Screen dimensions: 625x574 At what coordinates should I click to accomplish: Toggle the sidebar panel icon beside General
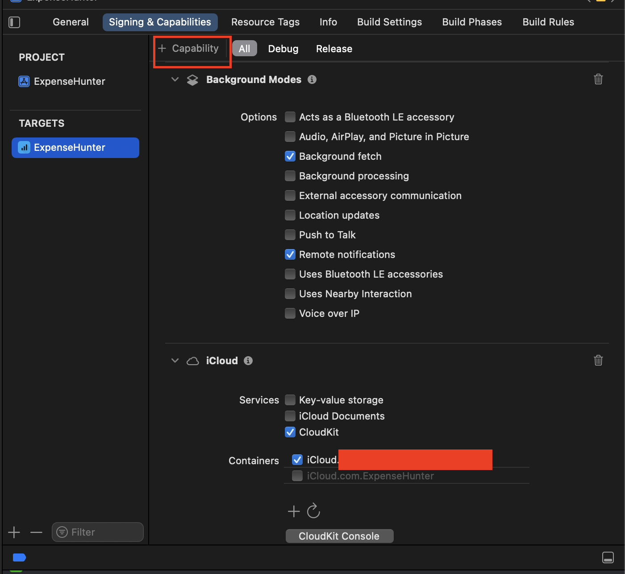14,22
